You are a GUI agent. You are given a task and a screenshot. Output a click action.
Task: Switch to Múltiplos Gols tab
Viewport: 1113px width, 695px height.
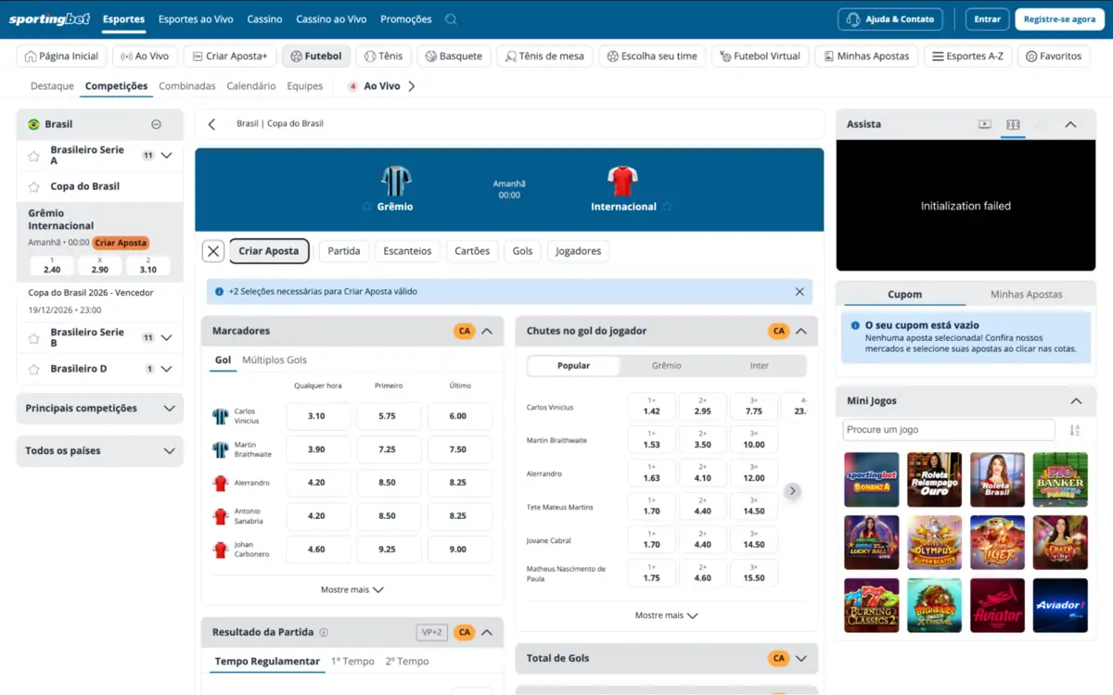tap(275, 360)
